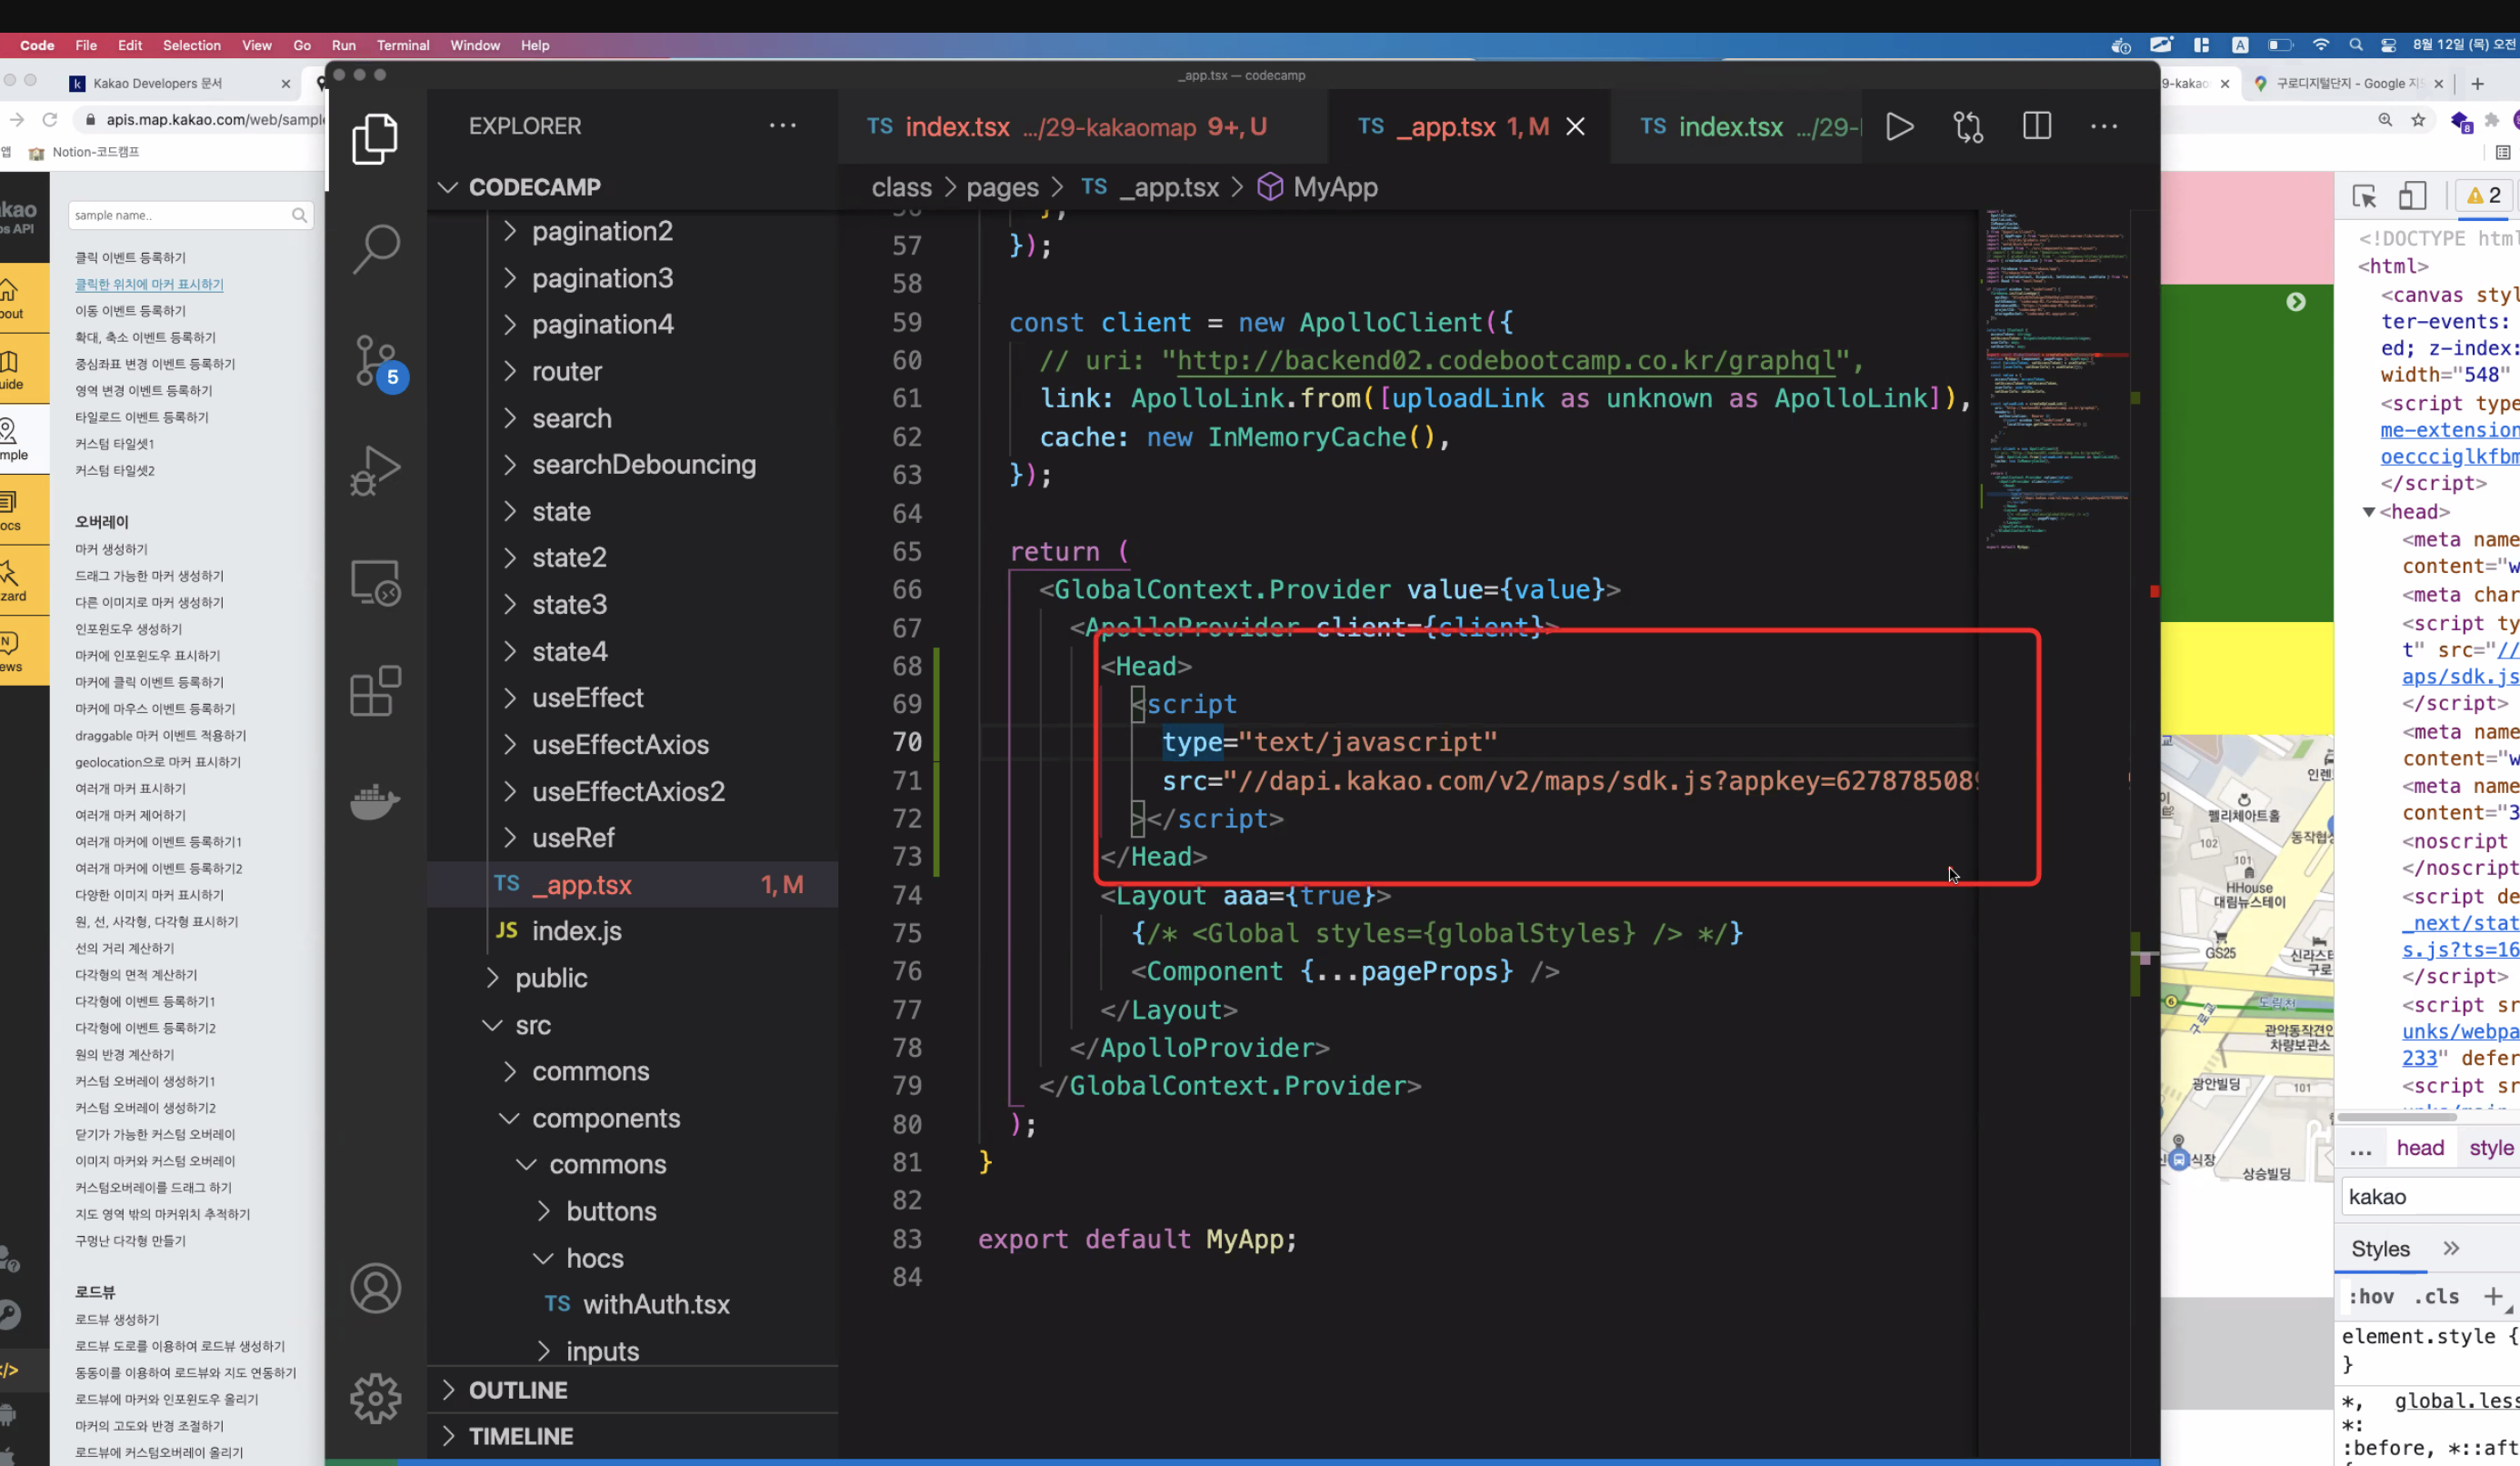Image resolution: width=2520 pixels, height=1466 pixels.
Task: Toggle the :hov element state button
Action: 2370,1297
